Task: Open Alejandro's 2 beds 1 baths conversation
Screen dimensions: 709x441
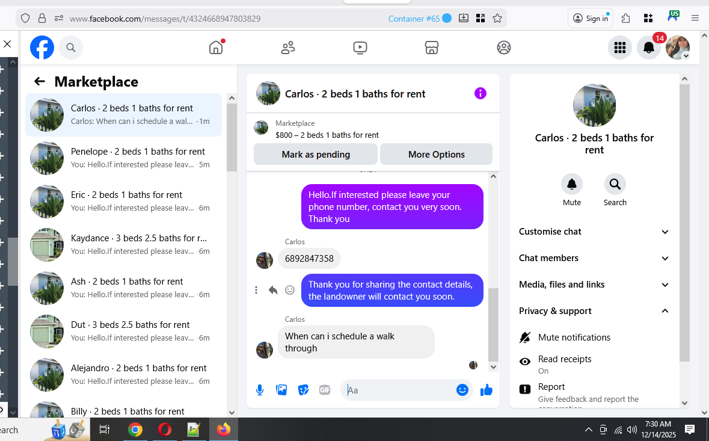Action: coord(123,374)
